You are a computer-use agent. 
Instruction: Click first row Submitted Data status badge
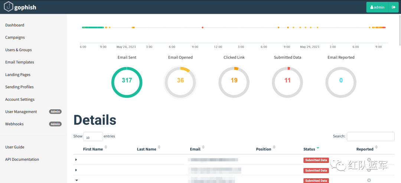[x=316, y=160]
